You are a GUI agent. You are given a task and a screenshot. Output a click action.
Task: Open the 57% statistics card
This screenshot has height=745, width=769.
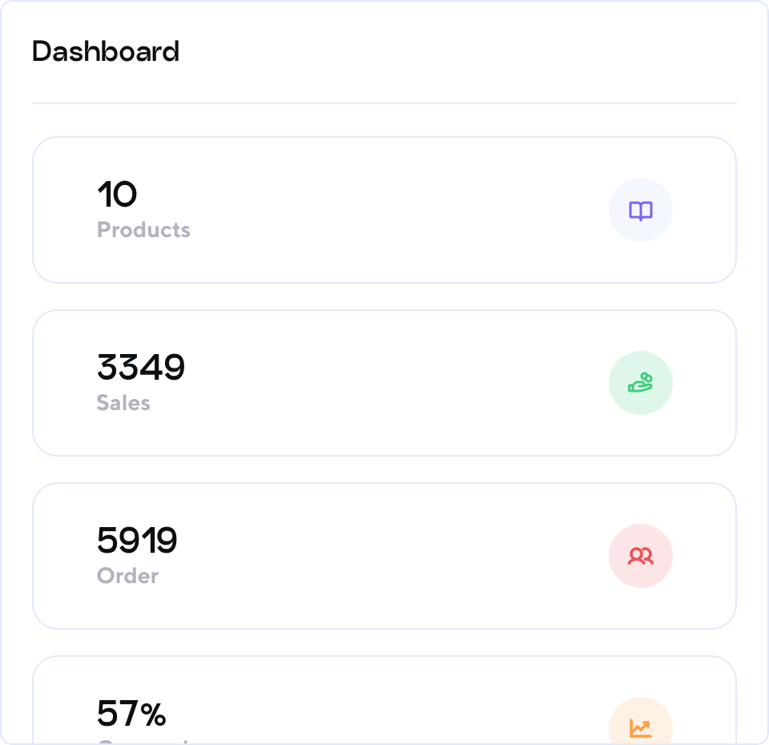(x=384, y=700)
